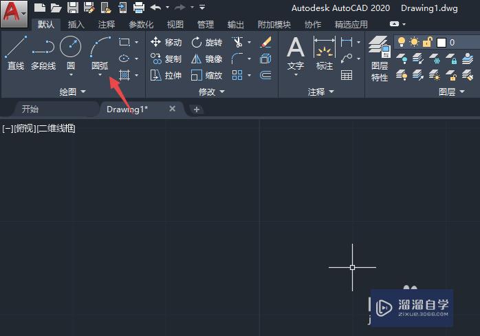Click the 旋转 rotate tool

point(206,42)
